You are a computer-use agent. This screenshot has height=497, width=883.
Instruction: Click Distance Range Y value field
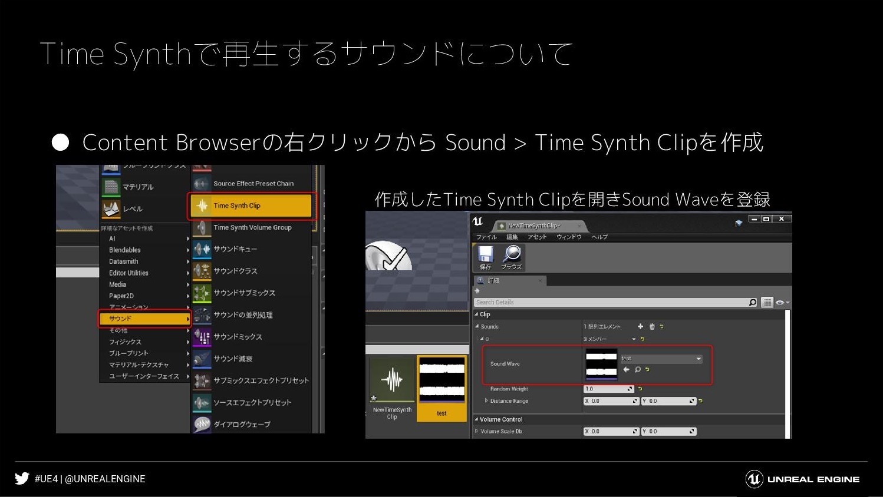point(669,401)
